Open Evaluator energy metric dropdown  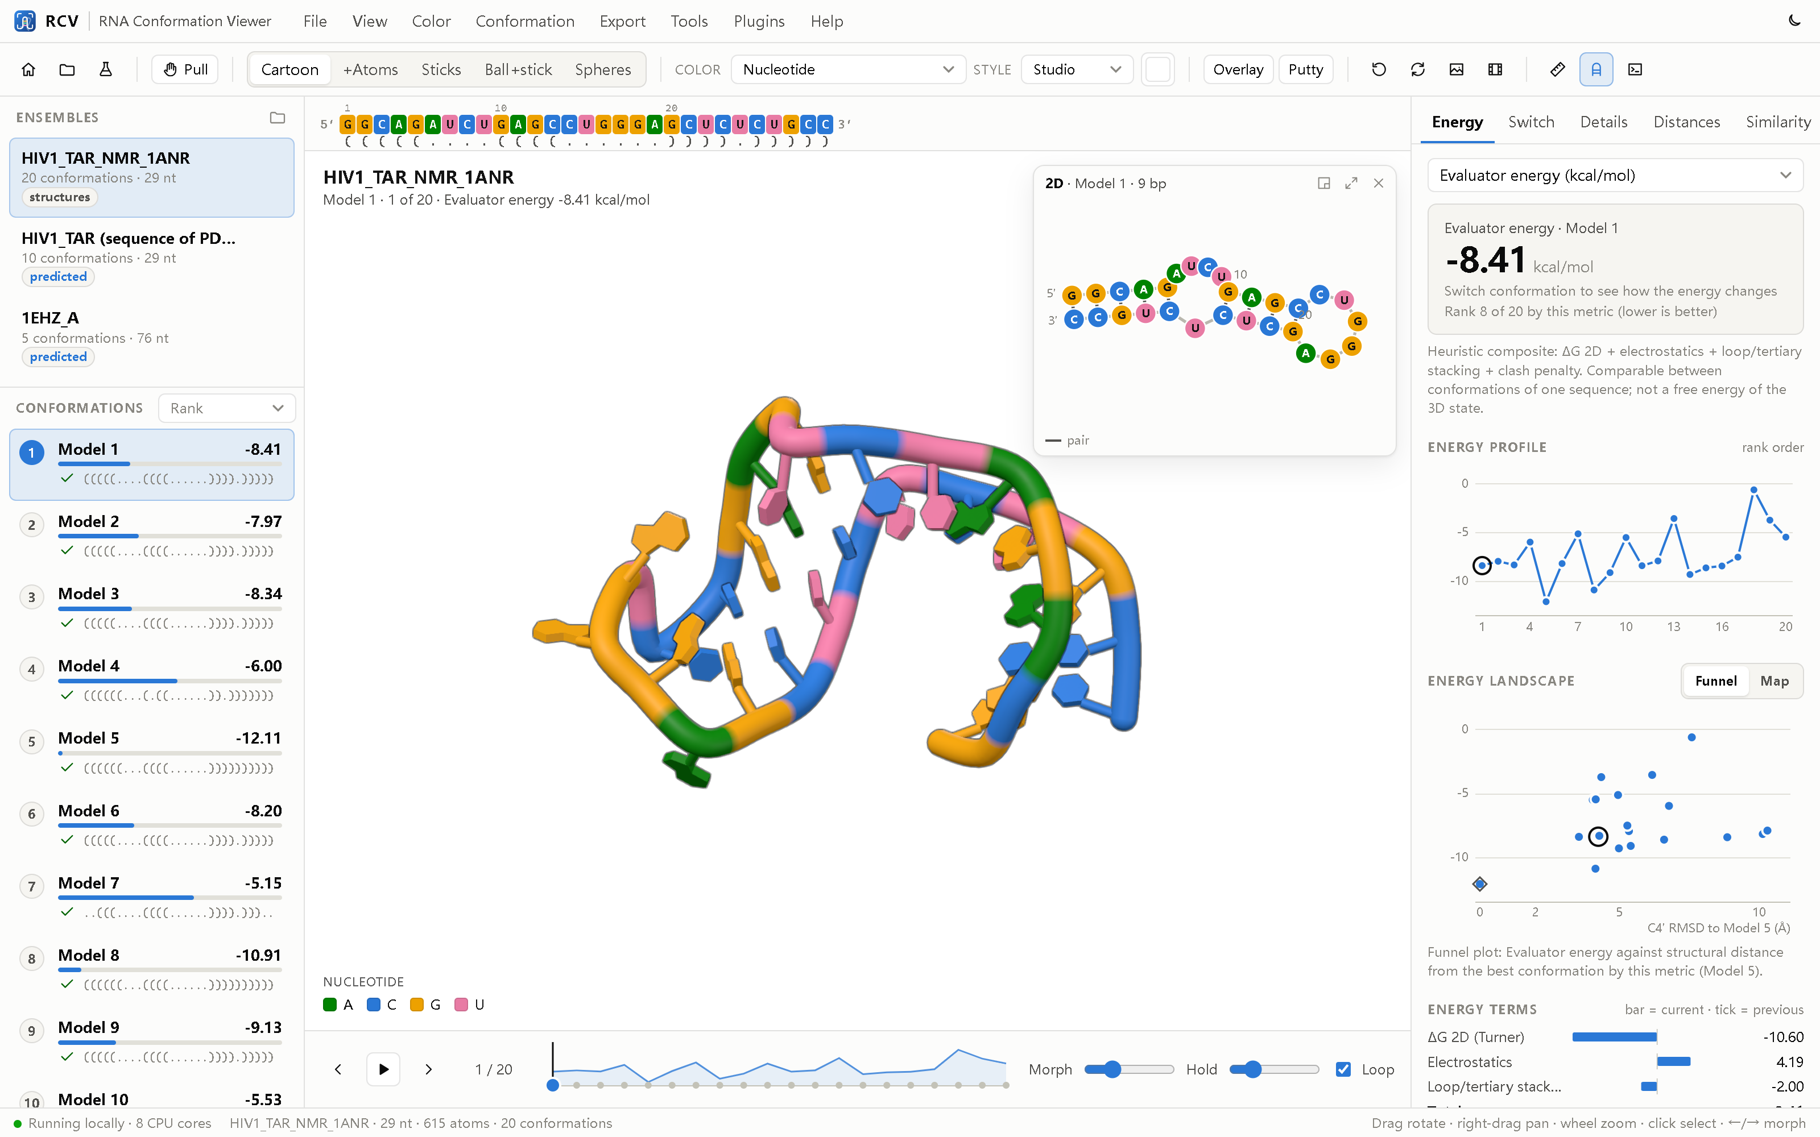pyautogui.click(x=1615, y=175)
